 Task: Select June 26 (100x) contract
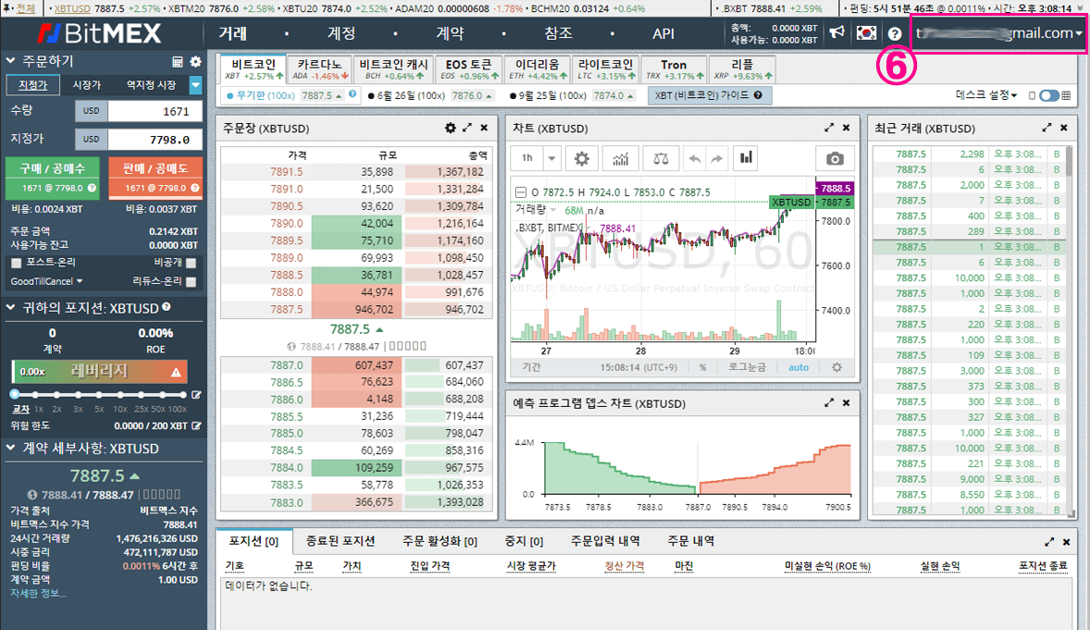(431, 95)
